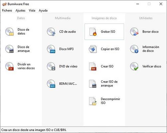Screen dimensions: 167x133
Task: Click the Borrar disco eraser icon
Action: point(134,32)
